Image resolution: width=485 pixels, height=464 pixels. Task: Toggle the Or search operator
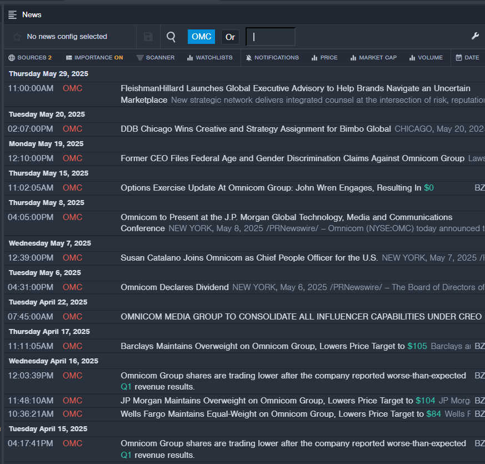230,37
